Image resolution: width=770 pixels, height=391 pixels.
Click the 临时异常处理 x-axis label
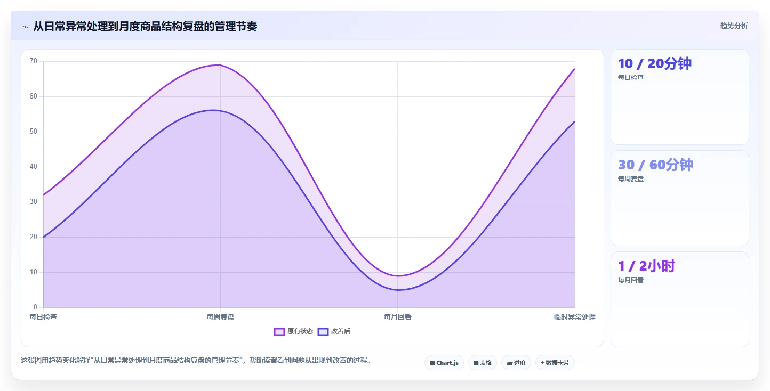point(574,317)
